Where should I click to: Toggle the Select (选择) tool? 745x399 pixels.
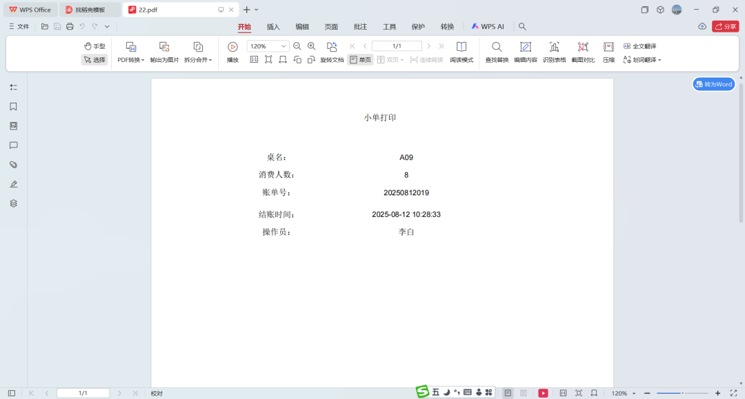coord(95,60)
